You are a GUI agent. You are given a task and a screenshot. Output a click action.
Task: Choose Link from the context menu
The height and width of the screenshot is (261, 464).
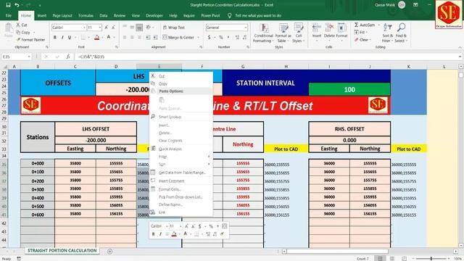click(x=181, y=212)
